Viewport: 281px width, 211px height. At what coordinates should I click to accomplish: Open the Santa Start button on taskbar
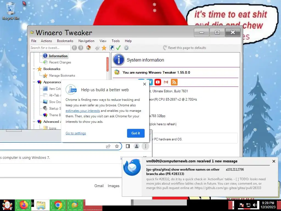click(x=7, y=205)
